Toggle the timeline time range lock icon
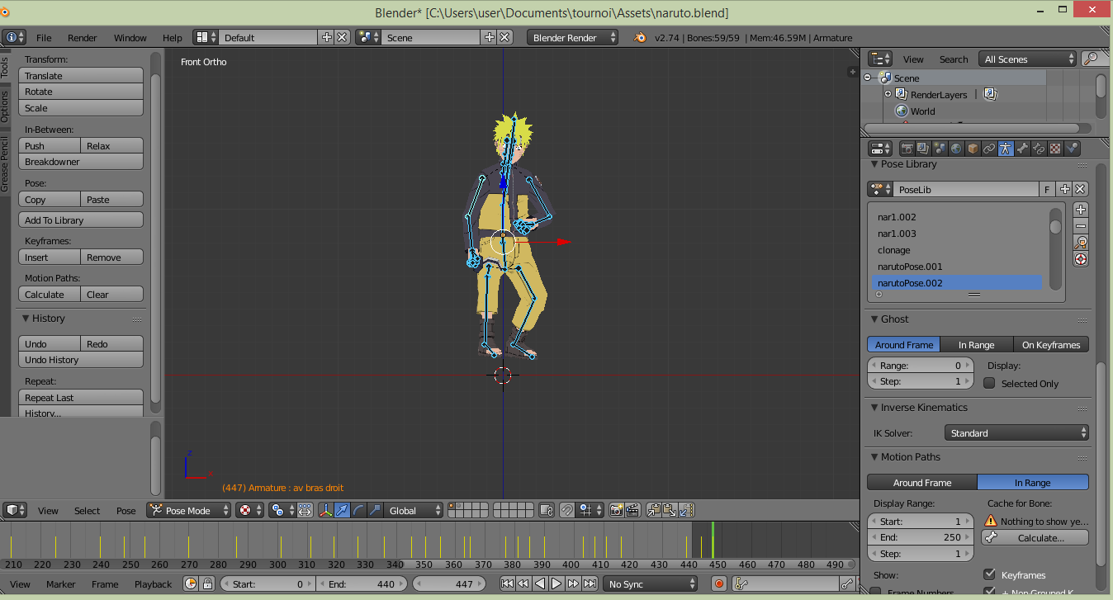The image size is (1113, 600). [x=207, y=583]
